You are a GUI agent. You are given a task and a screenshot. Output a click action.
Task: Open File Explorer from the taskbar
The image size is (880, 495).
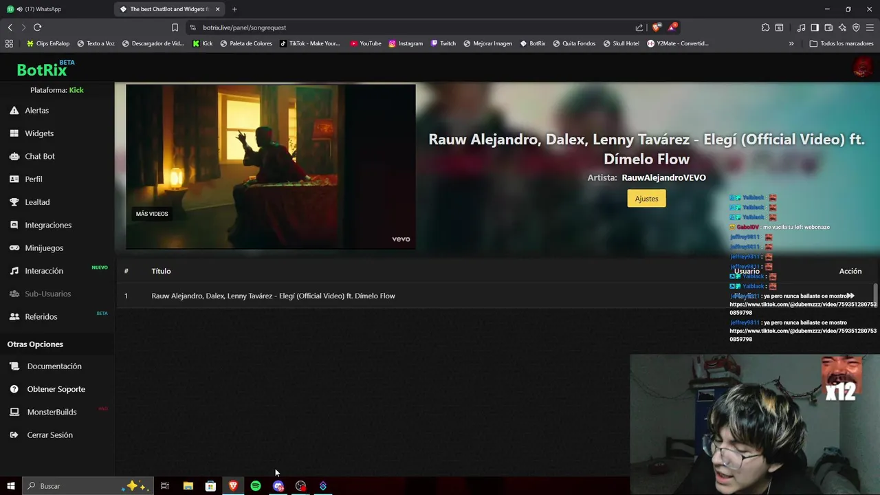pos(188,486)
